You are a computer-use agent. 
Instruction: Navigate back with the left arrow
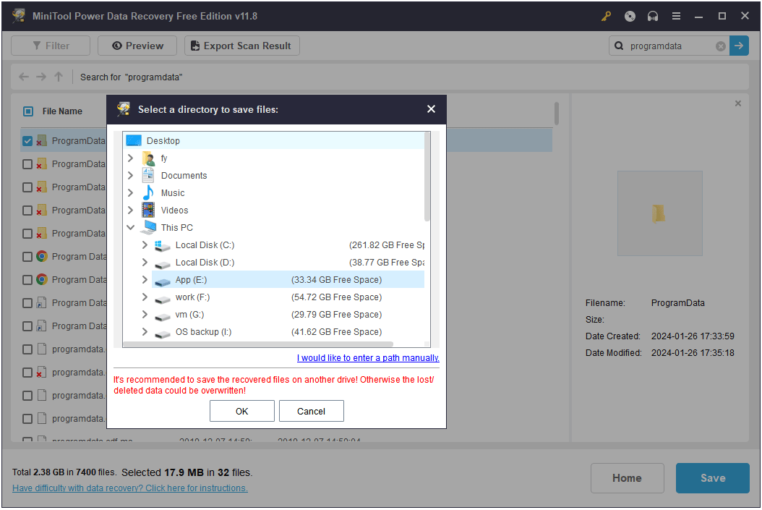(24, 77)
